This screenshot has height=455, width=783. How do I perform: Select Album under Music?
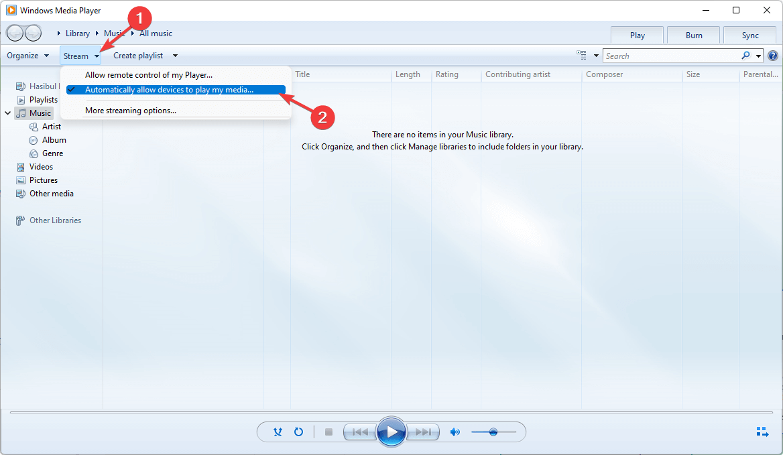[54, 140]
